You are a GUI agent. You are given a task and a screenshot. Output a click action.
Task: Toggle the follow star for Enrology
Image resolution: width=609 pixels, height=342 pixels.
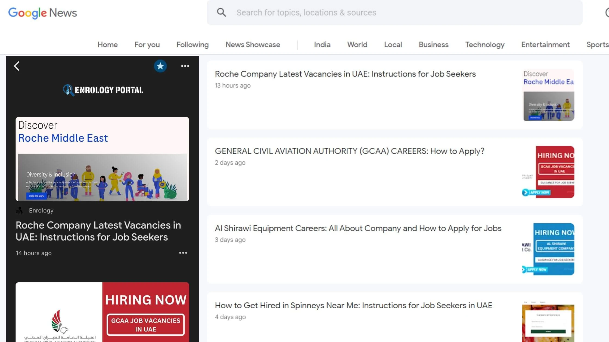(x=160, y=66)
